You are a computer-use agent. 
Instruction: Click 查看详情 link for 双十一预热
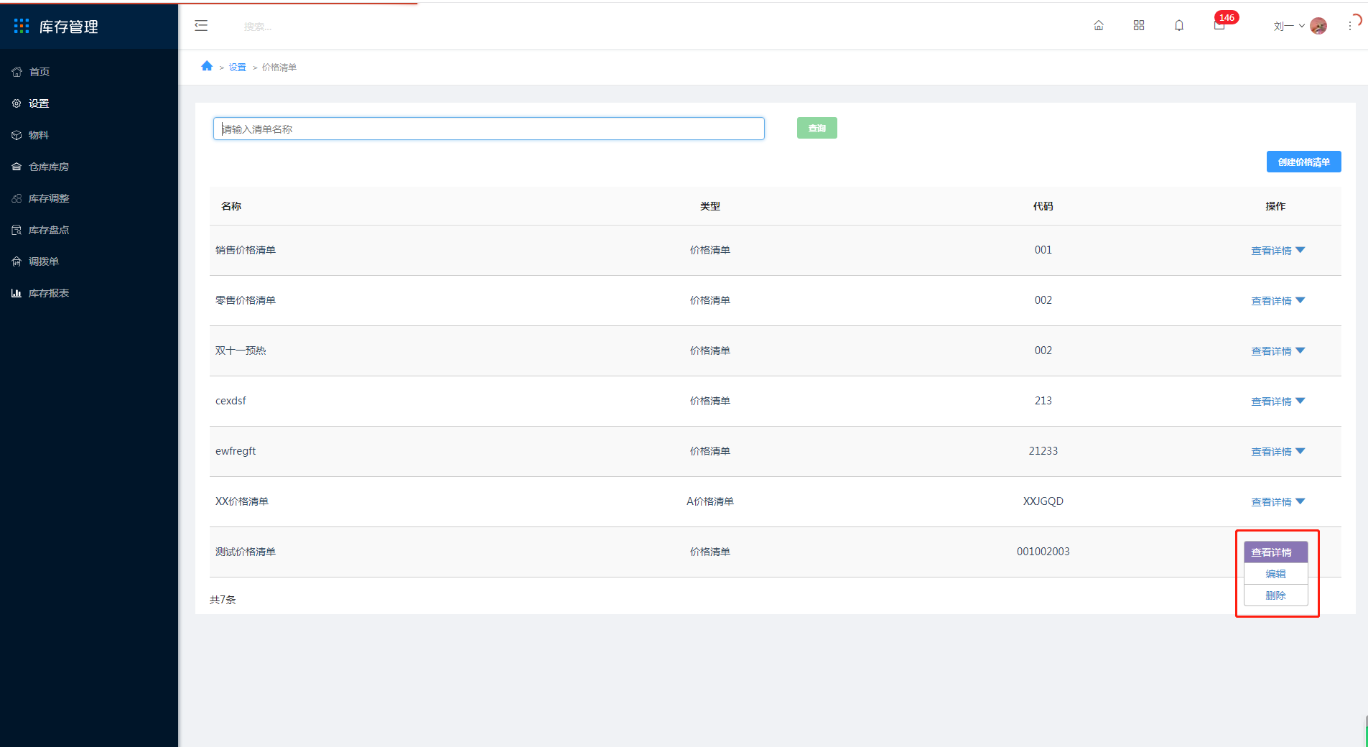click(1271, 351)
